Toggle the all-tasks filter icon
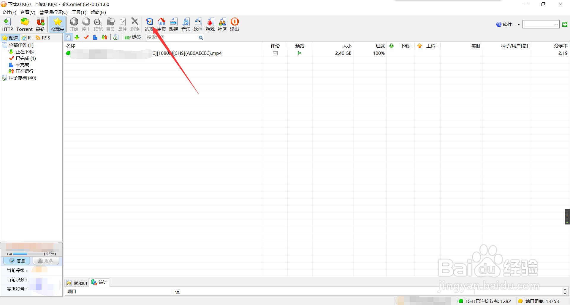The height and width of the screenshot is (305, 570). (x=68, y=37)
